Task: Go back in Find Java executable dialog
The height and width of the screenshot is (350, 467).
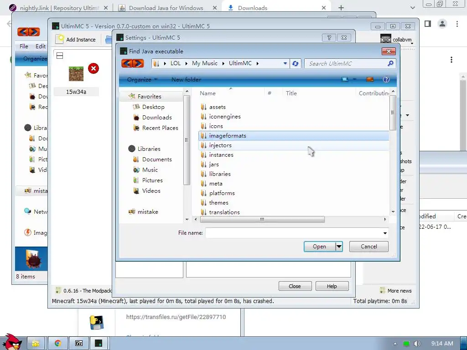Action: tap(127, 63)
